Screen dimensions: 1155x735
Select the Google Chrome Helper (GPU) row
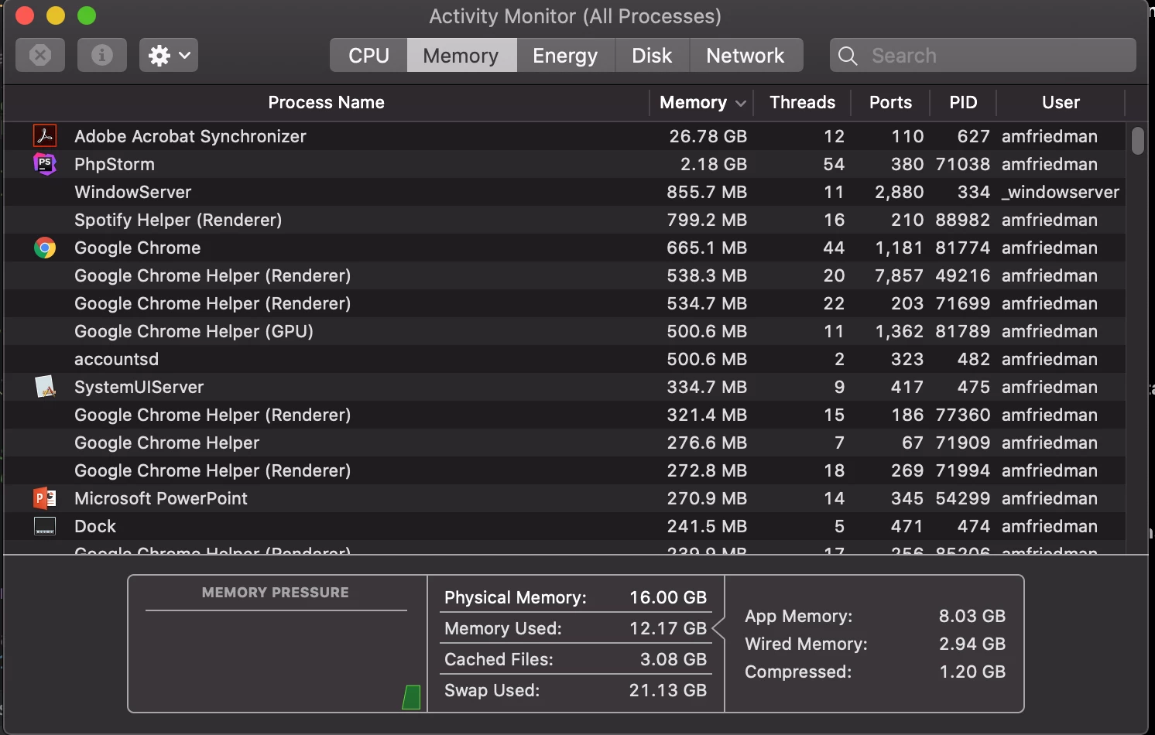tap(564, 331)
